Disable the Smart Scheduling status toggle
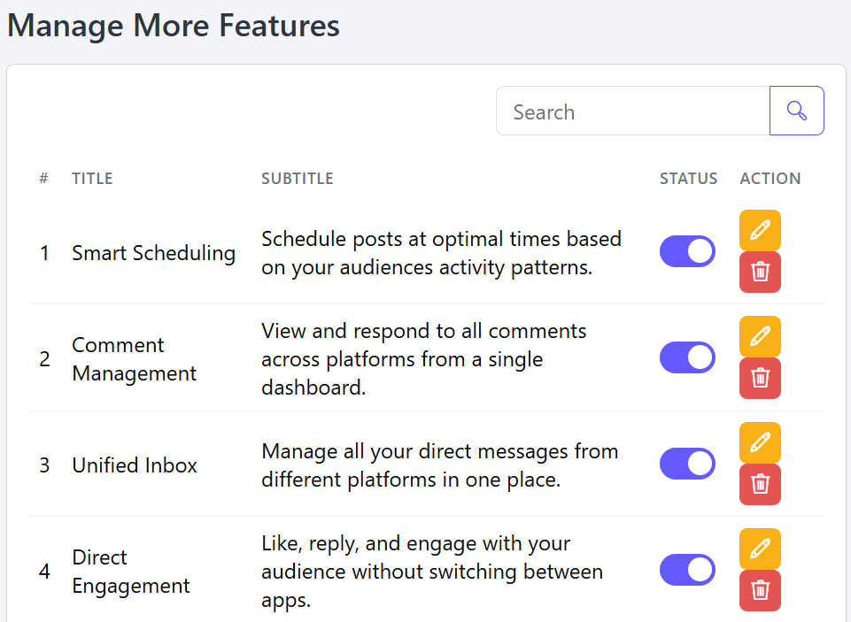Screen dimensions: 851x622 tap(687, 251)
